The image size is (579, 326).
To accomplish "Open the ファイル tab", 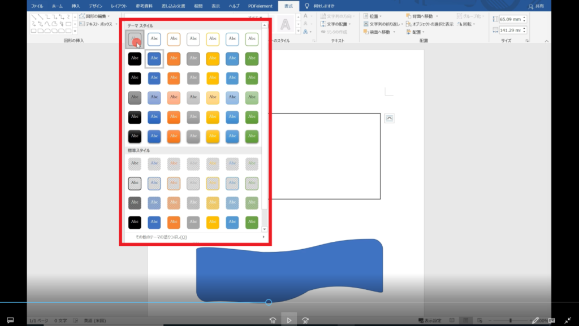I will pyautogui.click(x=37, y=6).
